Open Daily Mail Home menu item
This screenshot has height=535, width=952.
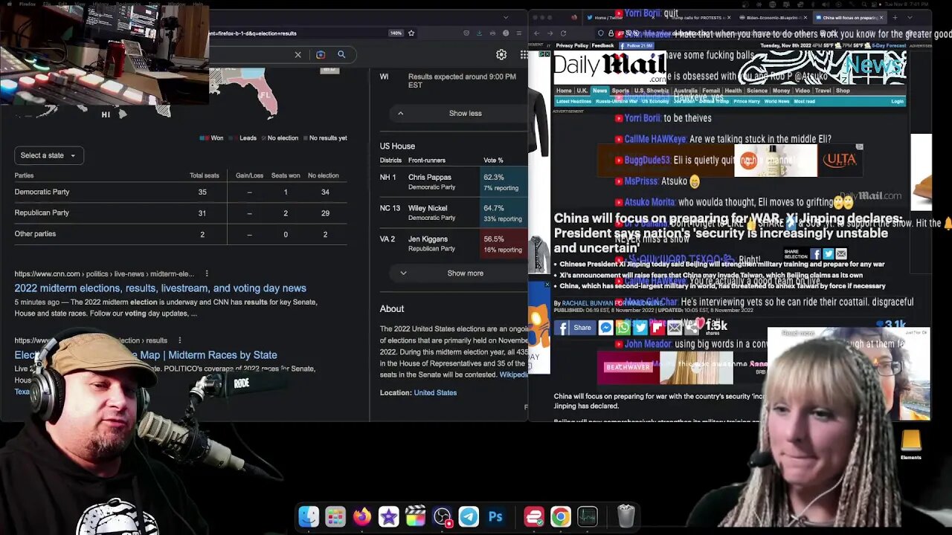565,91
